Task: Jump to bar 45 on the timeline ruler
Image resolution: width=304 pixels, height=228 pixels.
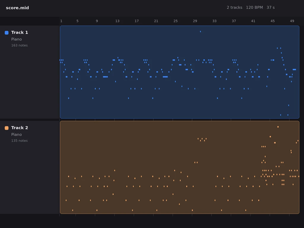Action: point(273,21)
